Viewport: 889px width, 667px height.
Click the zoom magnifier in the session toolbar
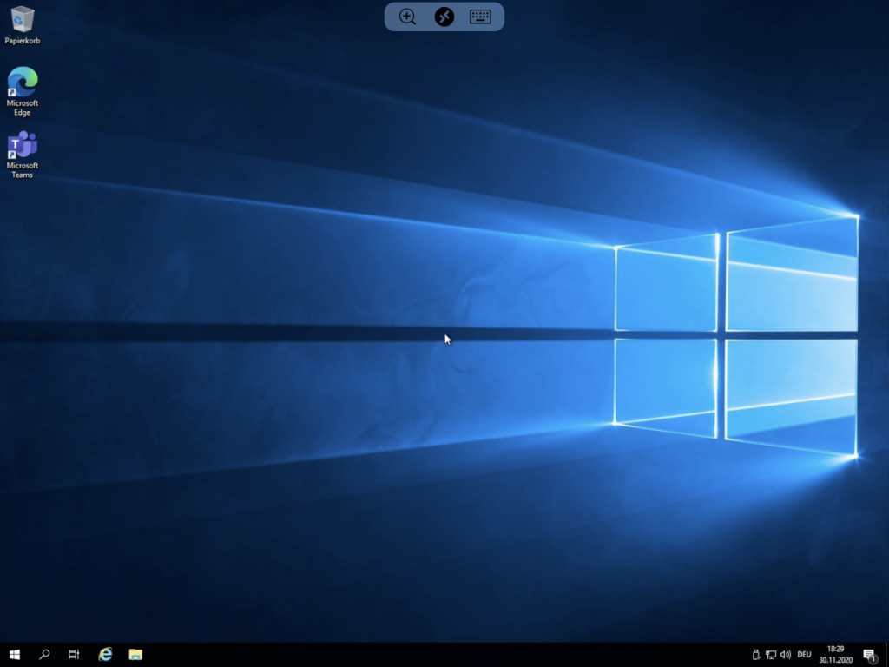coord(407,17)
